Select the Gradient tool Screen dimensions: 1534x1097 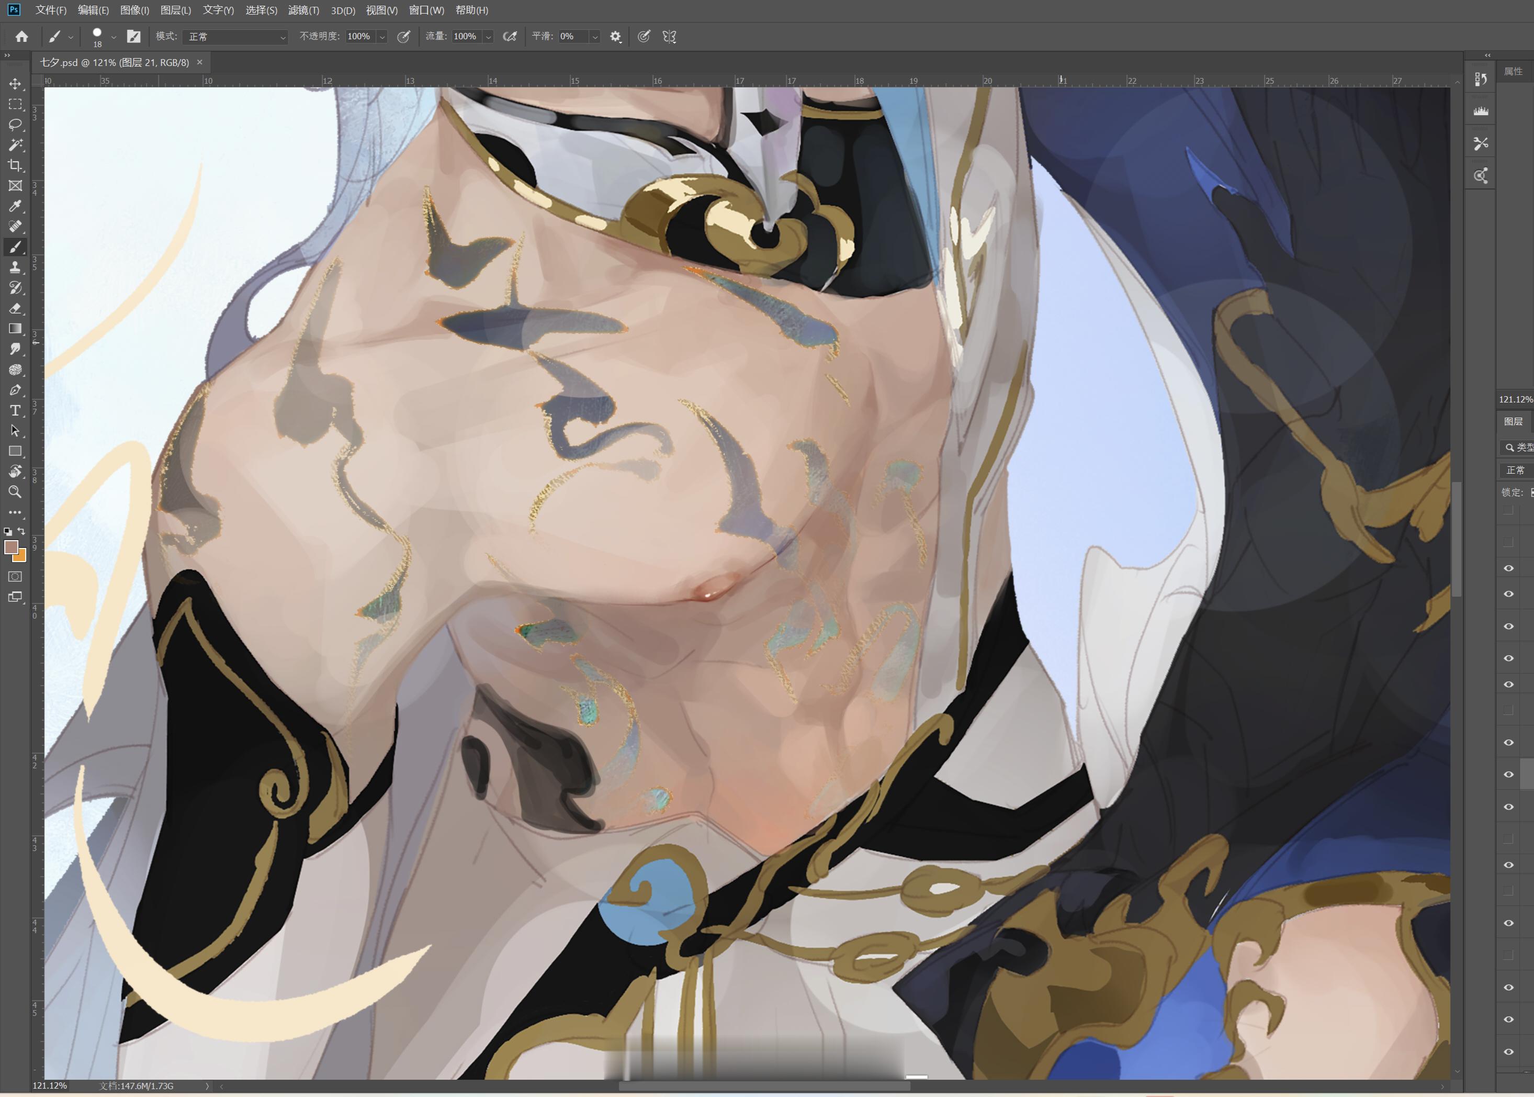point(15,328)
